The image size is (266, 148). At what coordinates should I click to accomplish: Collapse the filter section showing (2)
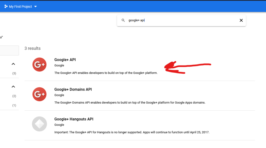13,87
